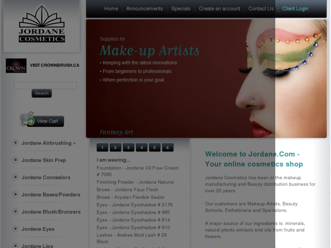Click the arrow bullet beside Jordane Concealors
The width and height of the screenshot is (331, 248).
(15, 177)
